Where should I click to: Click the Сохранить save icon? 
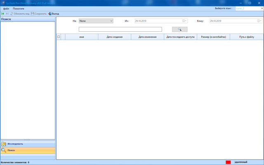click(33, 14)
